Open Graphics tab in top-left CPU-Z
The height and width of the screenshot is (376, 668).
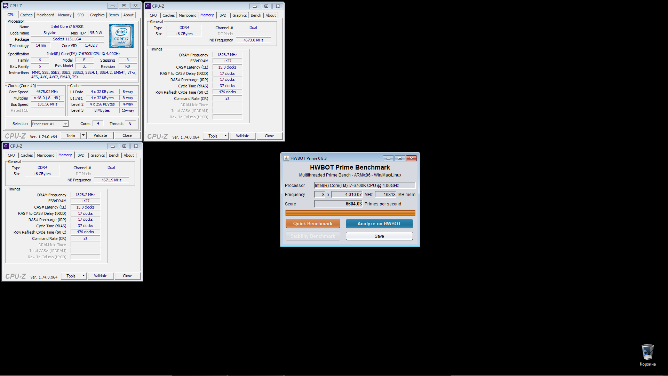point(97,15)
